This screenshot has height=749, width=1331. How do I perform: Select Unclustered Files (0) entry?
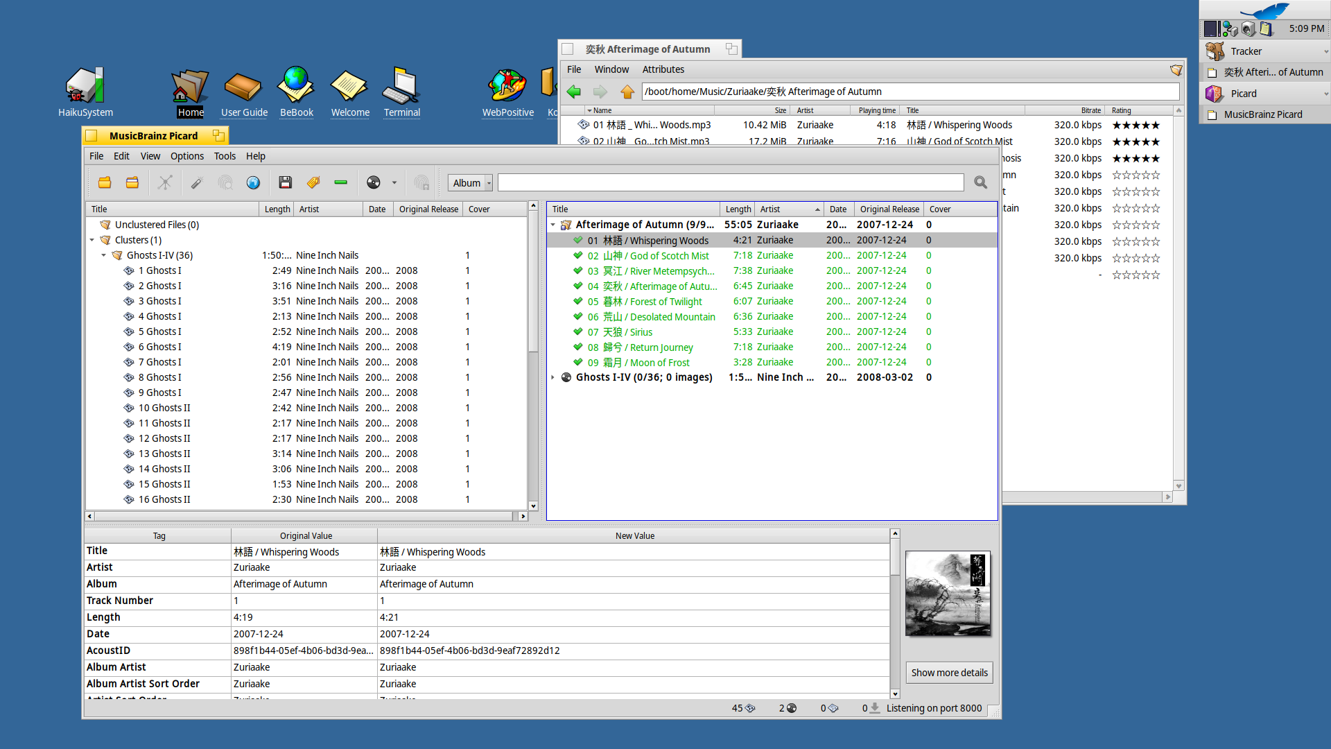coord(157,225)
